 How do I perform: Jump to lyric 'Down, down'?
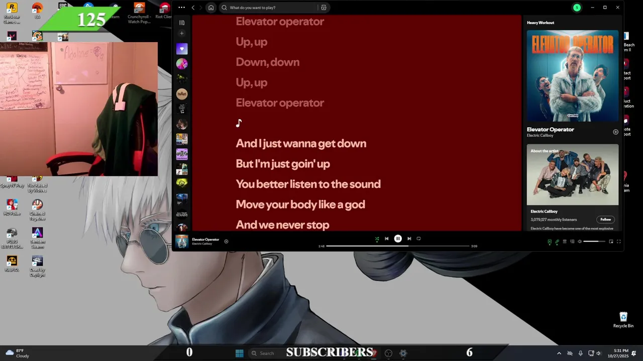point(267,62)
